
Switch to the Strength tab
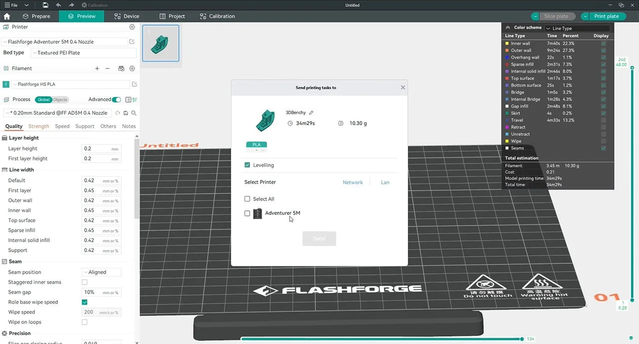coord(38,126)
